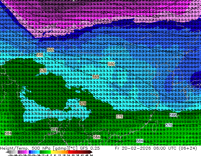Click the 'Height/Temp.' title text
The image size is (201, 156).
coord(15,148)
